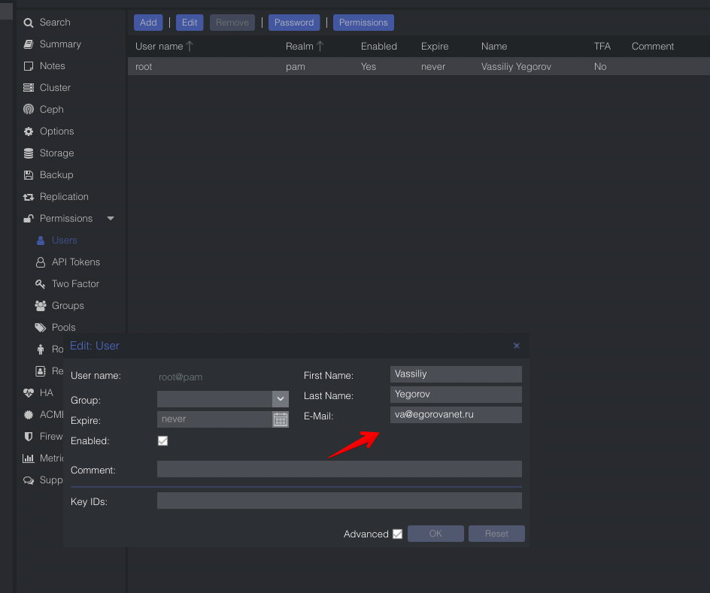
Task: Click the Ceph icon
Action: click(x=29, y=110)
